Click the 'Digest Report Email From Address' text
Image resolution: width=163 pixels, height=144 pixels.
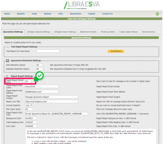click(x=111, y=92)
